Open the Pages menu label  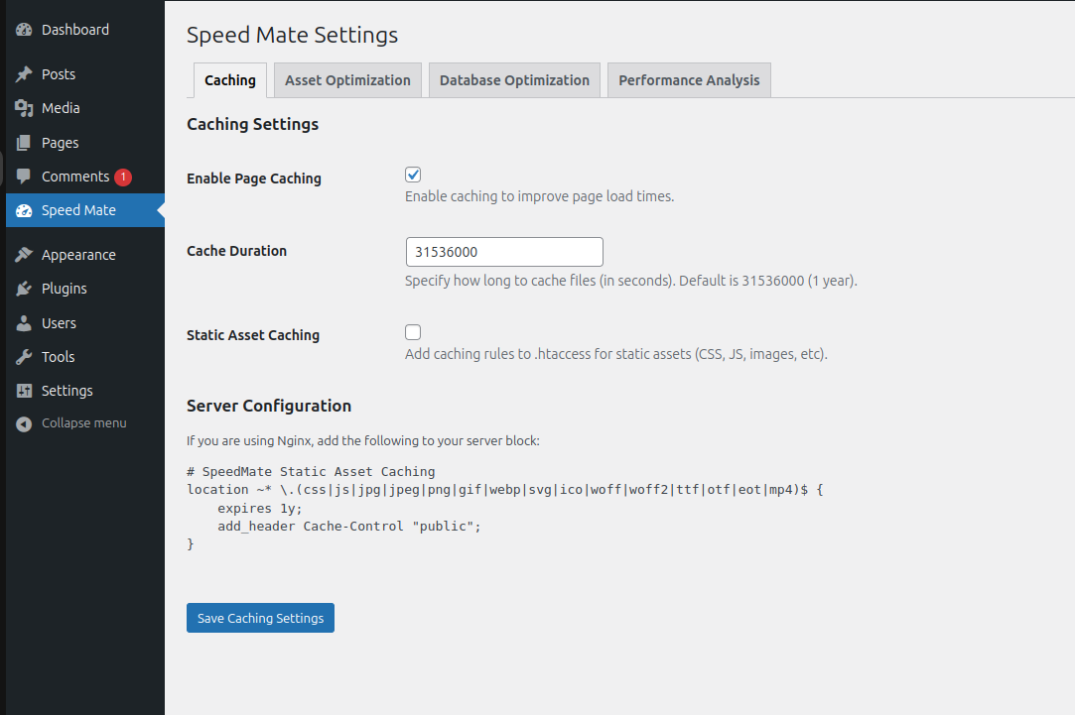coord(60,143)
